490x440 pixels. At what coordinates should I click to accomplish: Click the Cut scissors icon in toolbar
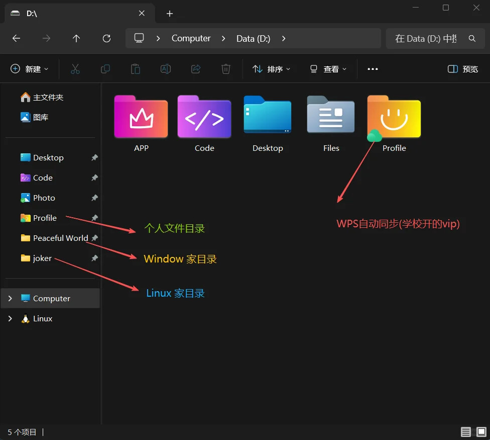click(75, 69)
